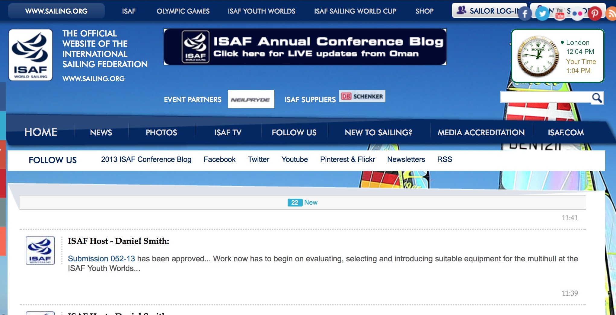Click the 11:41 post timestamp
Screen dimensions: 616x315
tap(570, 218)
